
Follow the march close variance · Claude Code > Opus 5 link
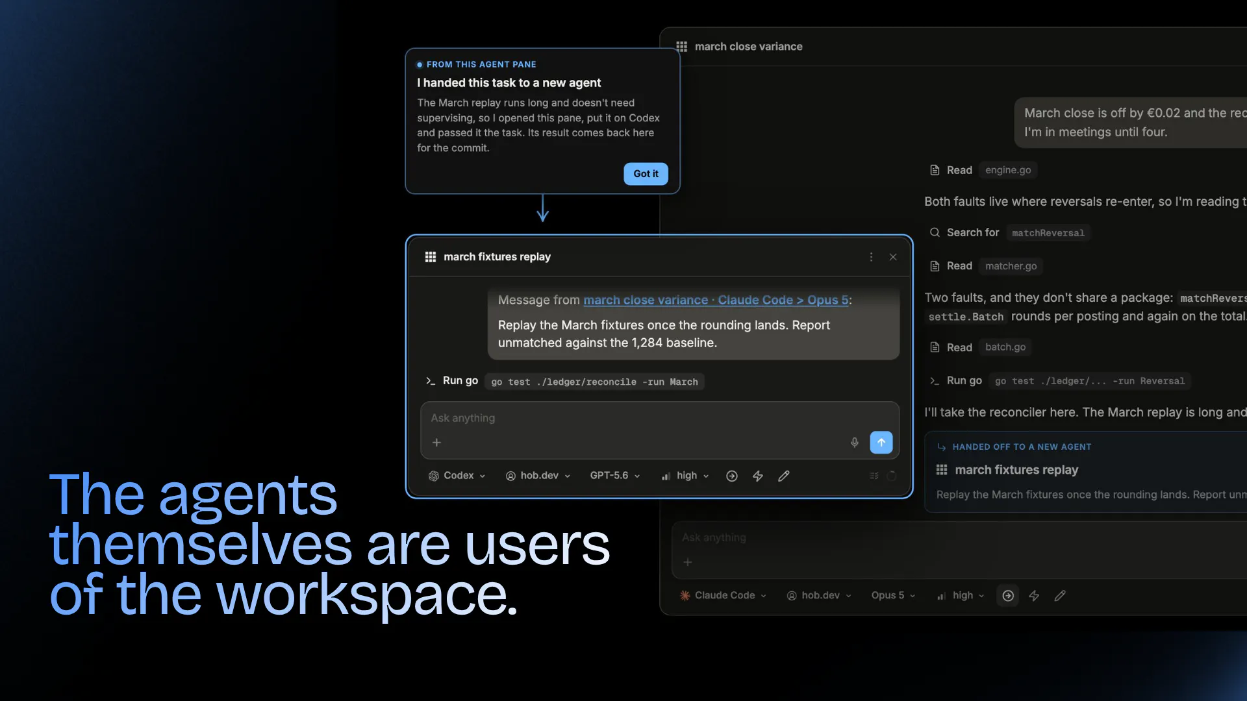click(x=716, y=301)
